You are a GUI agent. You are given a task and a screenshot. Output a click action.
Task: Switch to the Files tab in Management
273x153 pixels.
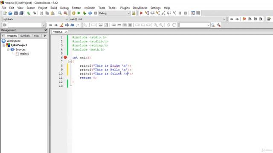[x=36, y=36]
